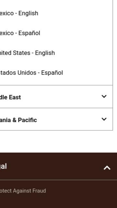Switch to Estados Unidos - Español
The width and height of the screenshot is (117, 208).
pyautogui.click(x=31, y=73)
